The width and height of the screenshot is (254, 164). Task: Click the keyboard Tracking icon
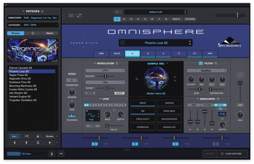point(72,115)
